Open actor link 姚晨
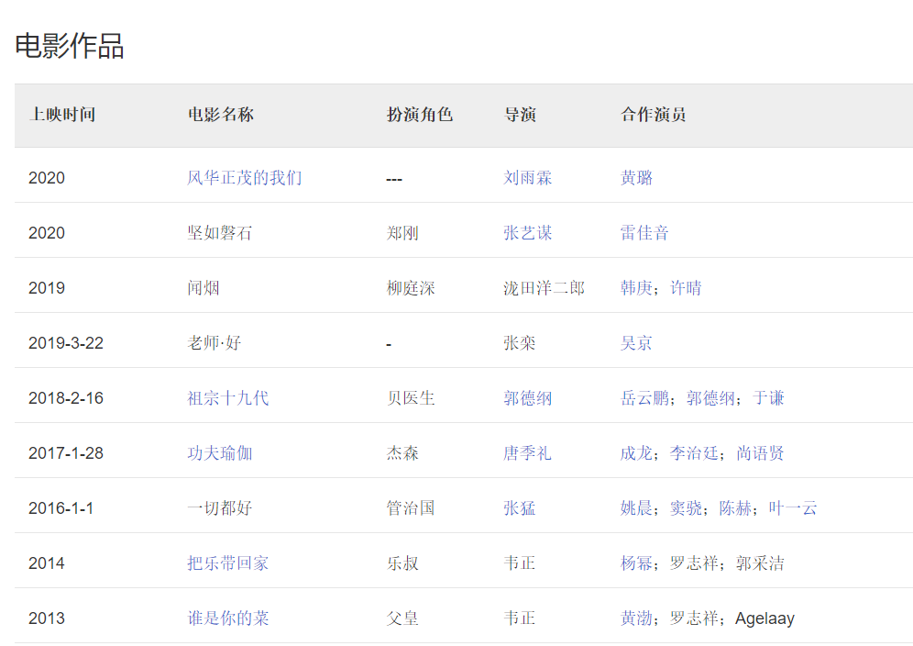The height and width of the screenshot is (646, 913). (x=636, y=507)
